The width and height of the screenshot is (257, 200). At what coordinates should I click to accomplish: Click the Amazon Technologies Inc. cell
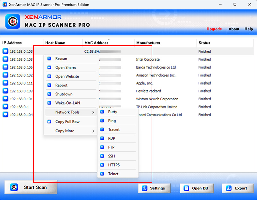(156, 75)
